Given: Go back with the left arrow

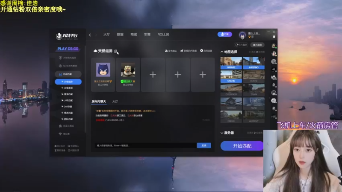Looking at the screenshot, I should (90, 35).
